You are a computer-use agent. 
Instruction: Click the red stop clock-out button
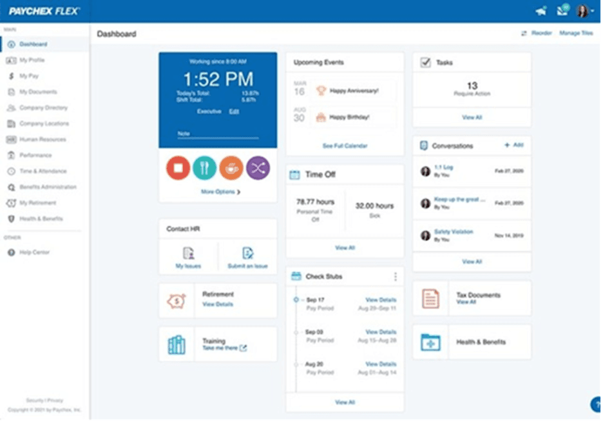[x=178, y=168]
